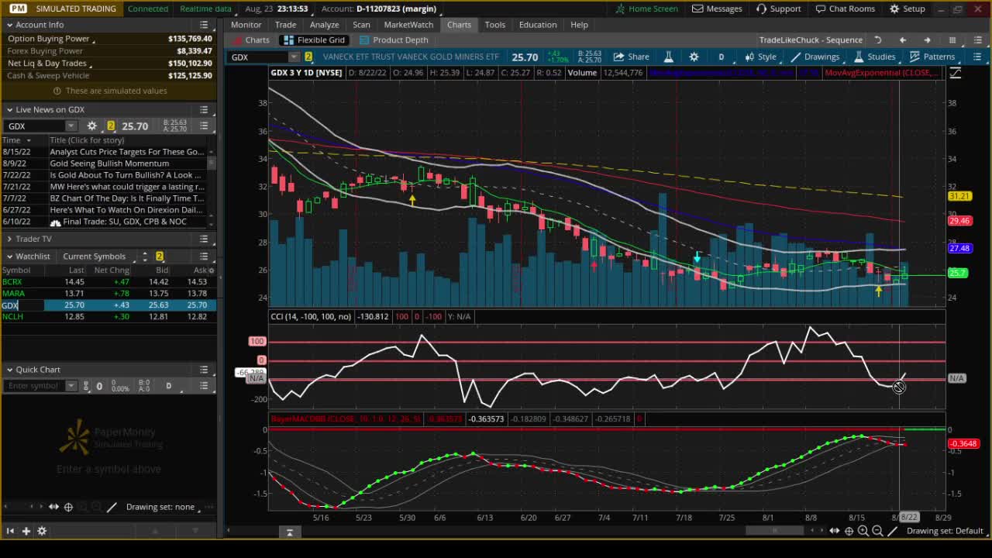The image size is (992, 558).
Task: Open the Studies menu
Action: pos(875,57)
